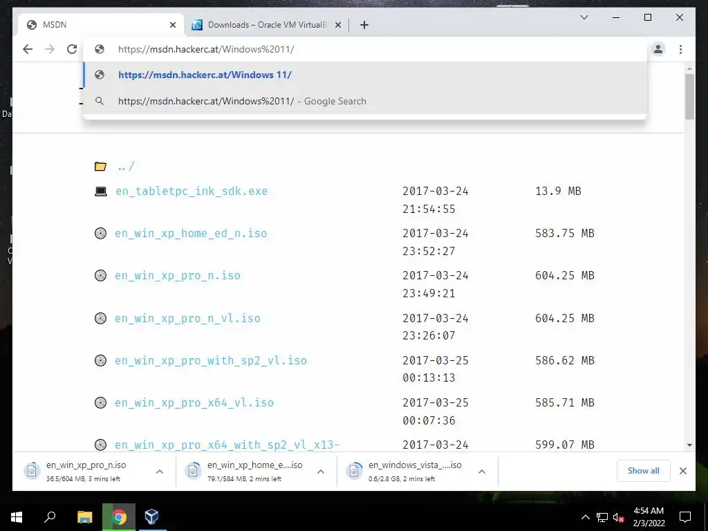Open en_win_xp_home_ed_n.iso link

pyautogui.click(x=191, y=234)
